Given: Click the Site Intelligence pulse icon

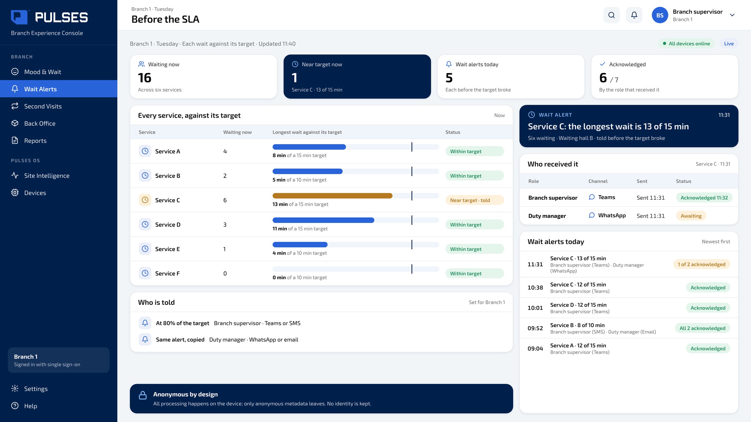Looking at the screenshot, I should (15, 175).
